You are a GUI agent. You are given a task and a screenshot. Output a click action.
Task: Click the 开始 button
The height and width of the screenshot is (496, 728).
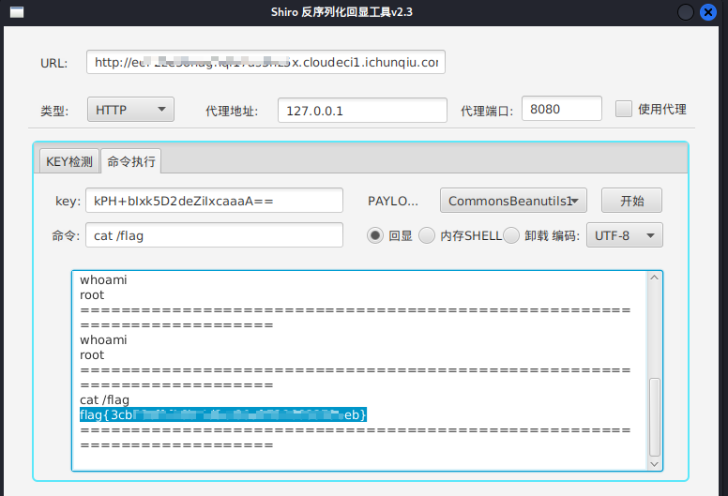pyautogui.click(x=632, y=201)
